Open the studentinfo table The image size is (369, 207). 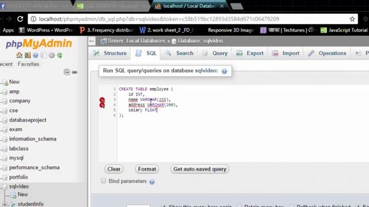point(31,204)
